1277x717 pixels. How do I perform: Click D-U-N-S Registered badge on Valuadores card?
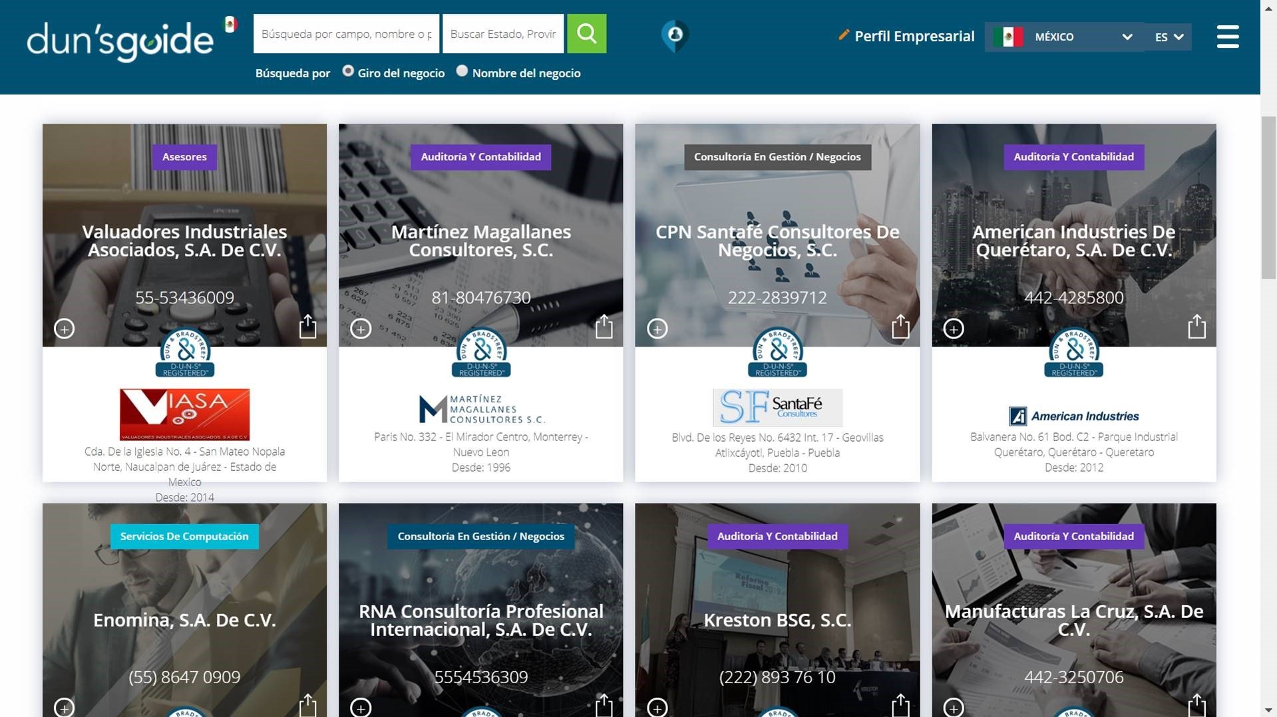pyautogui.click(x=185, y=353)
